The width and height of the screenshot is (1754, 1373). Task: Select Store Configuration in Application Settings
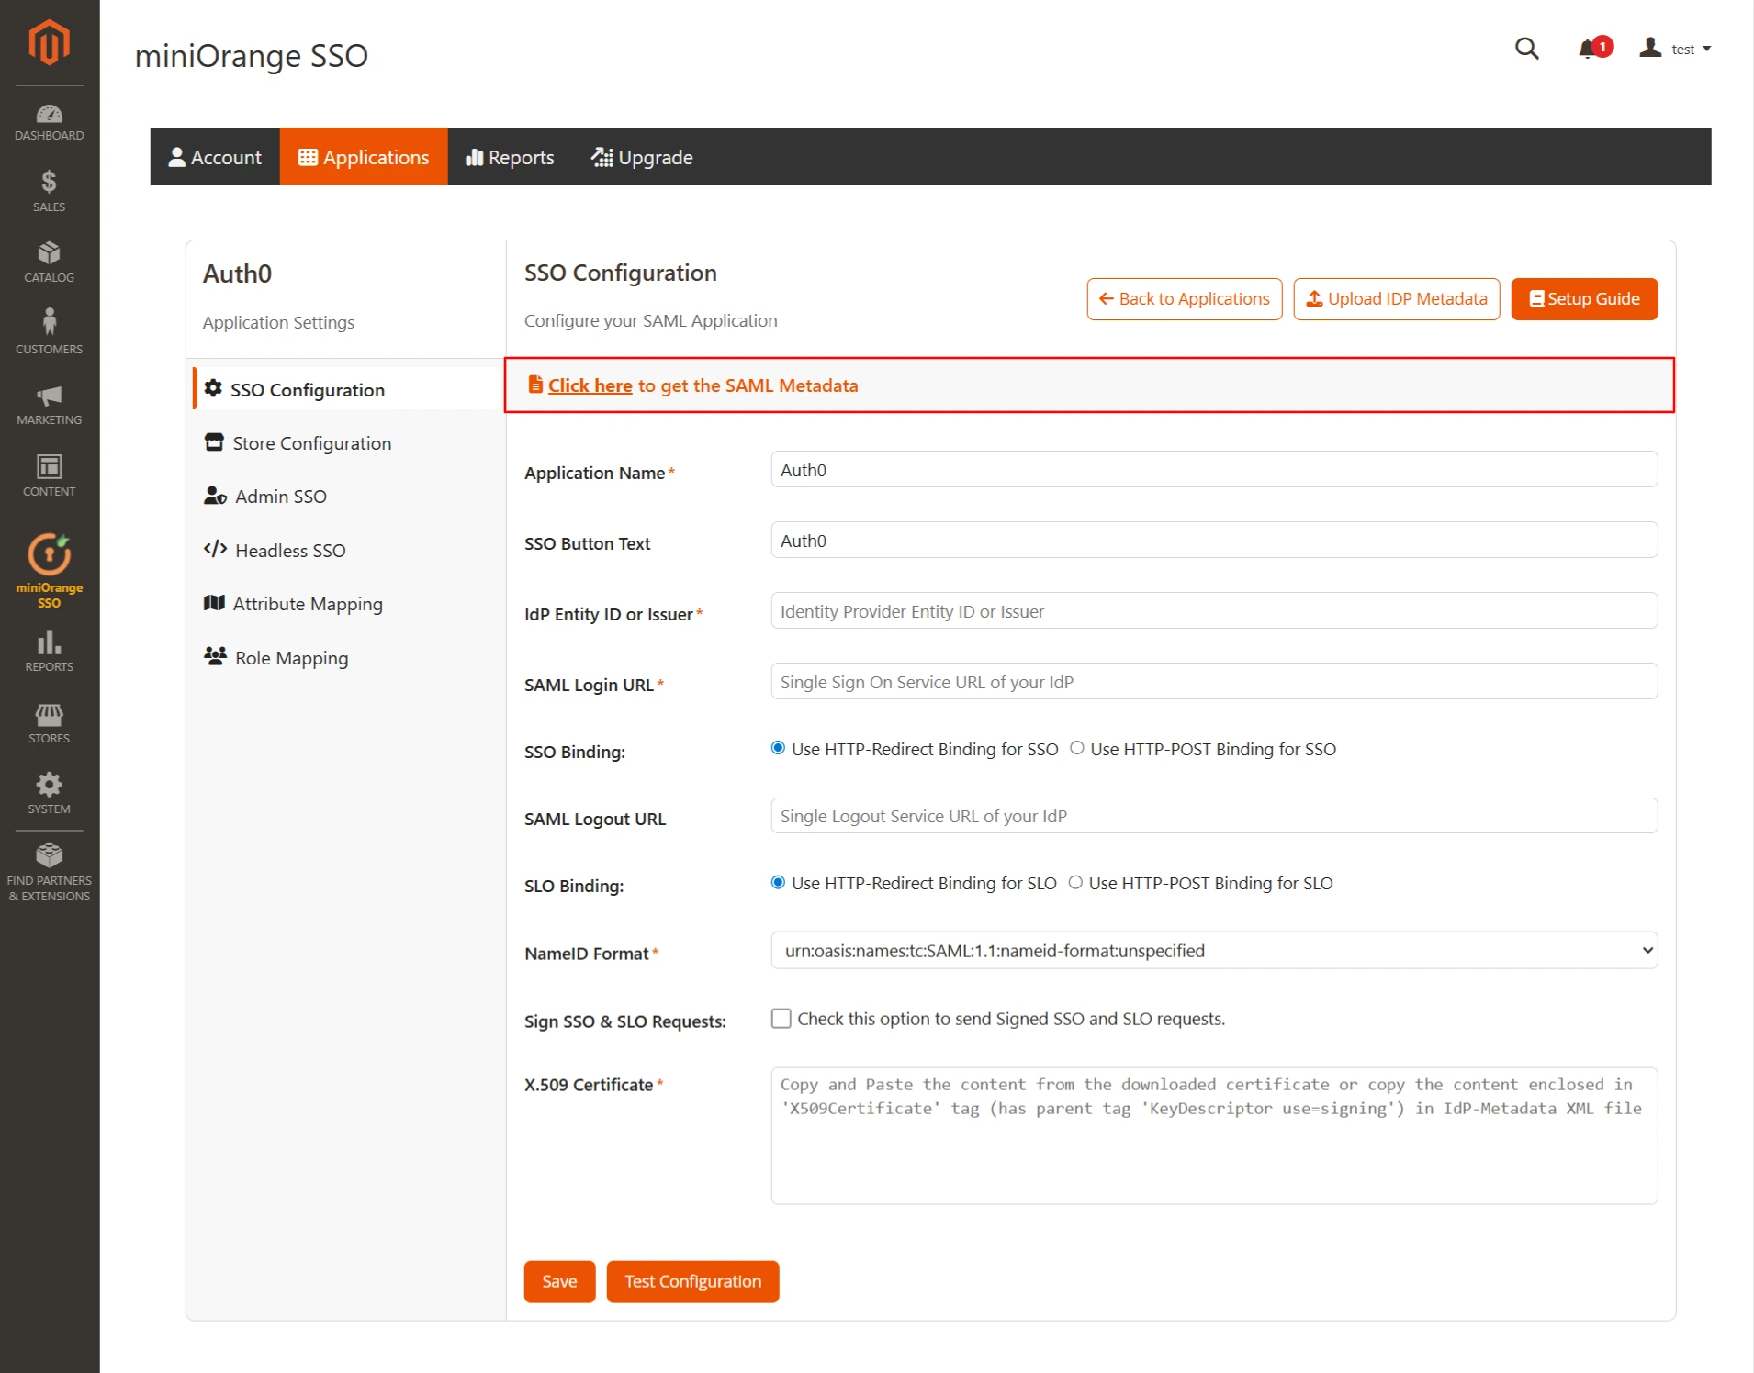pyautogui.click(x=310, y=442)
